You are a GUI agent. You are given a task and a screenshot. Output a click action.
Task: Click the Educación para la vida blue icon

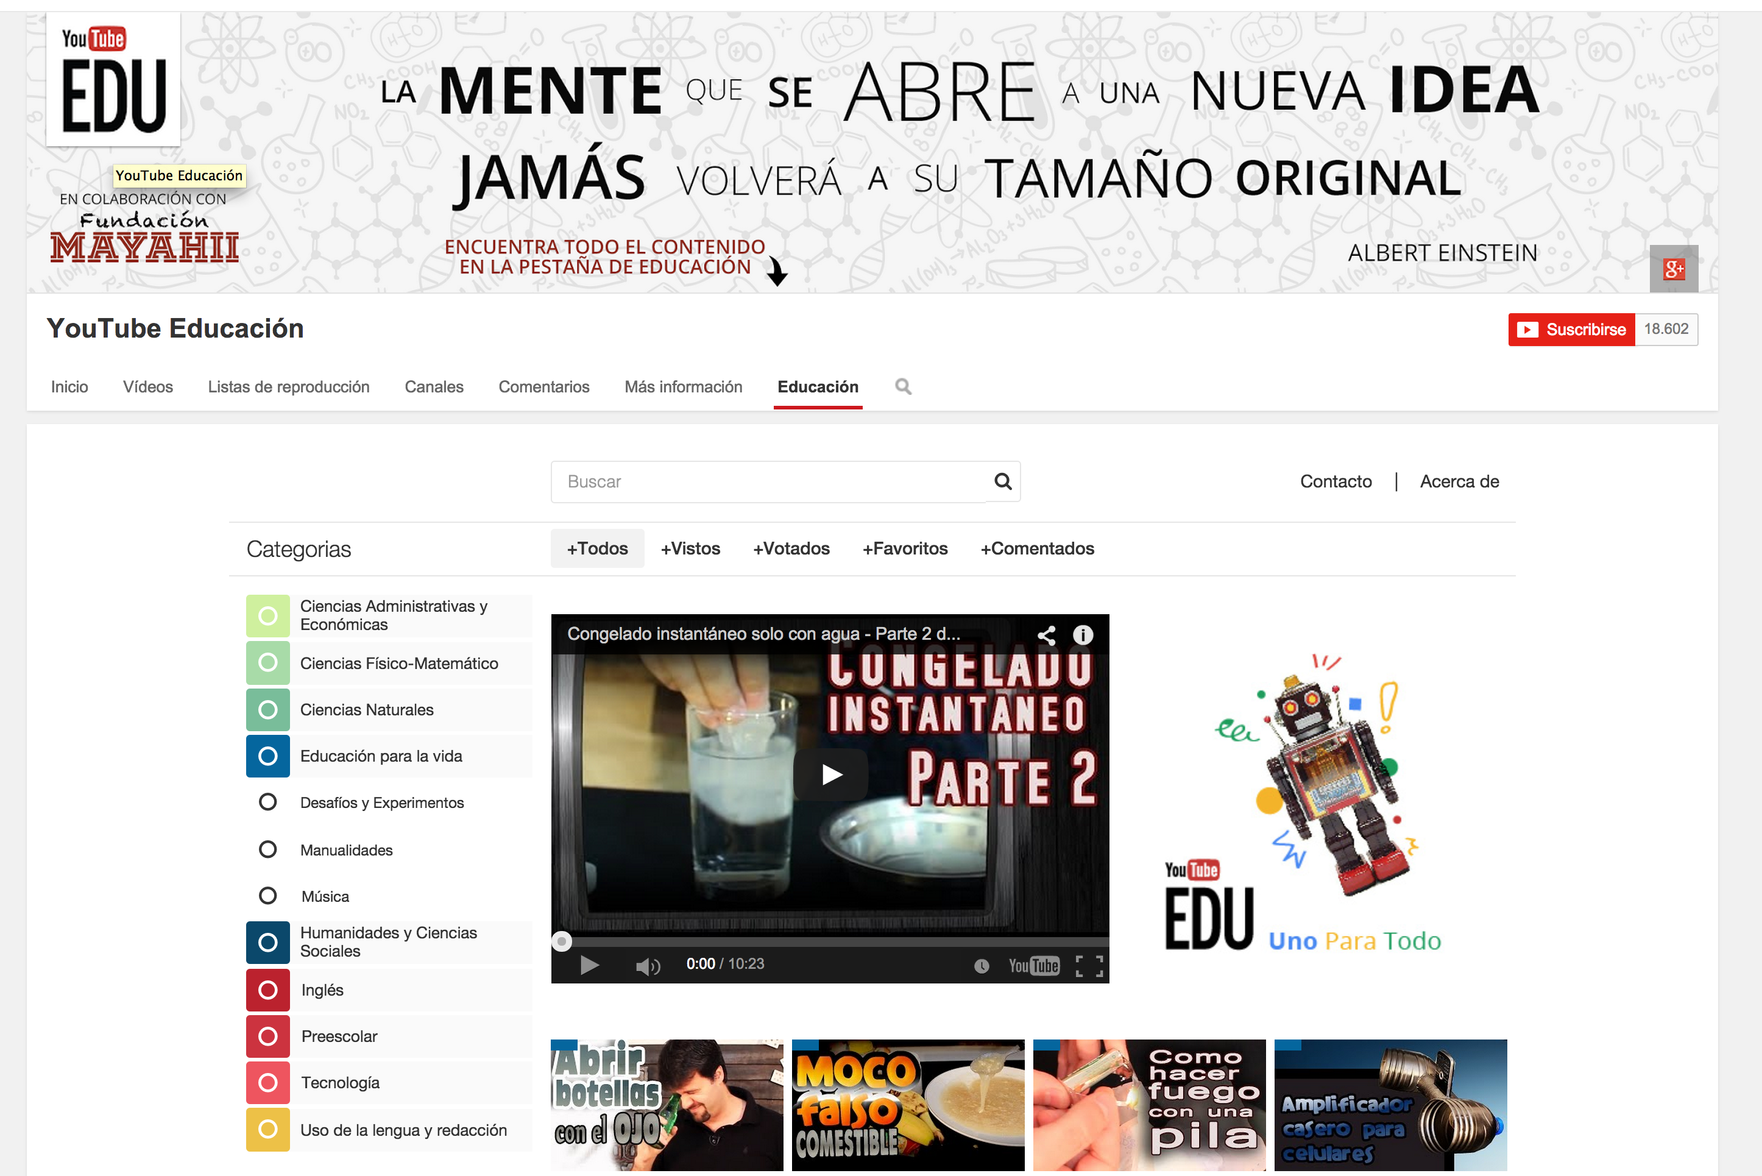(x=267, y=756)
